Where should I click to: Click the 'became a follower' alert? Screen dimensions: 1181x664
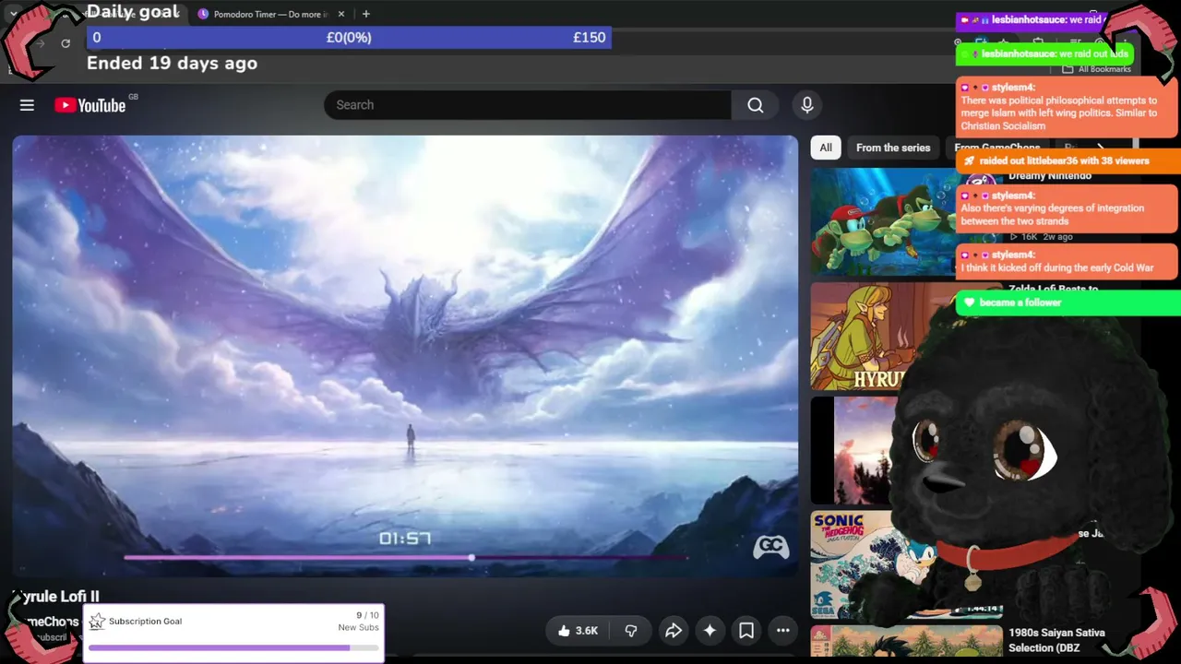tap(1067, 302)
